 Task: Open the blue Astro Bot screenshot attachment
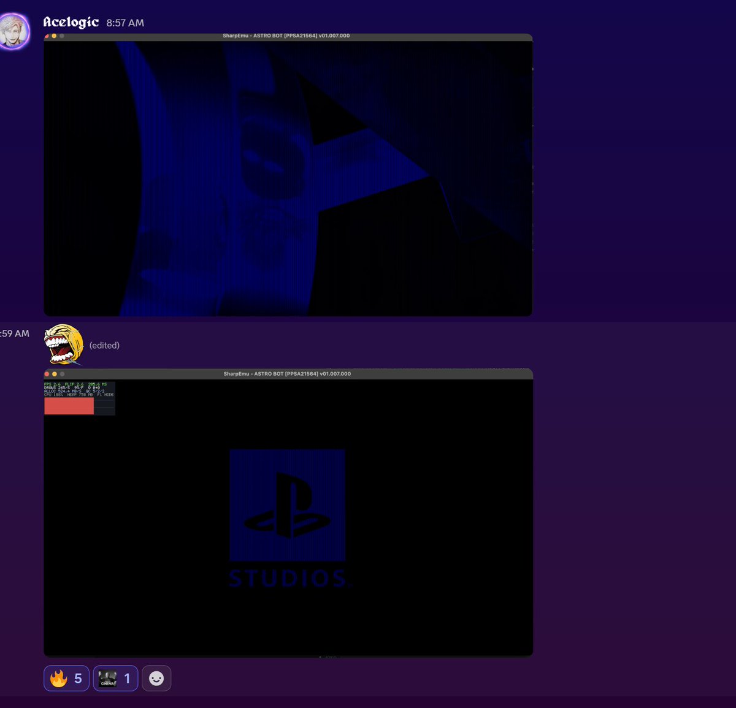pos(288,175)
